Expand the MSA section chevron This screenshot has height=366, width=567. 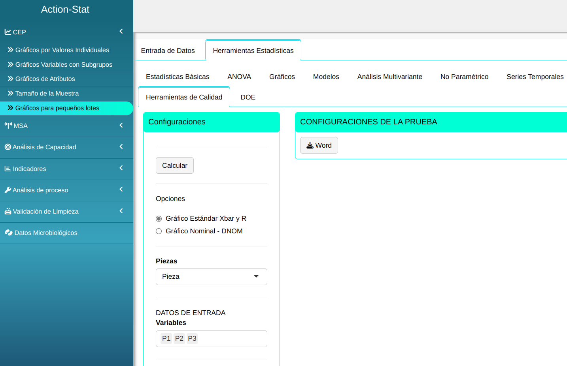(121, 125)
